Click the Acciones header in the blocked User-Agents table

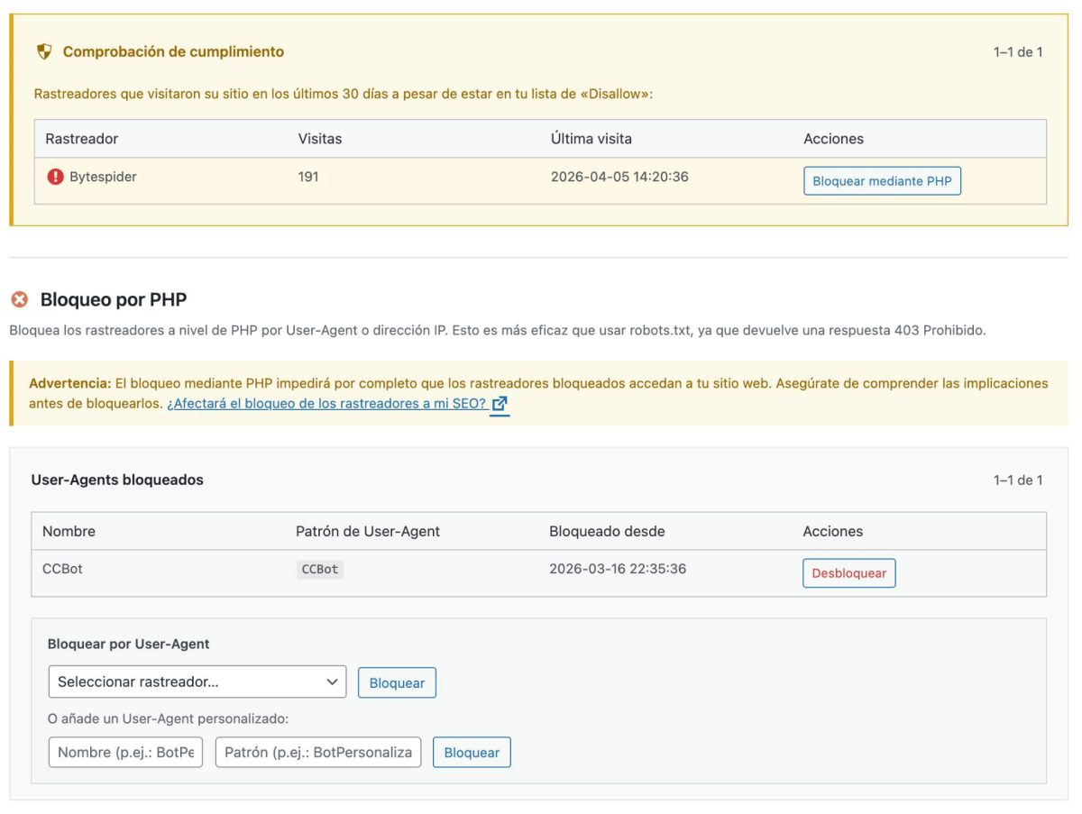[x=832, y=531]
